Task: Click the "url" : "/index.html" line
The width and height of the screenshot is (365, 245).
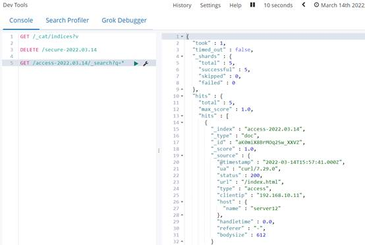Action: pyautogui.click(x=250, y=182)
